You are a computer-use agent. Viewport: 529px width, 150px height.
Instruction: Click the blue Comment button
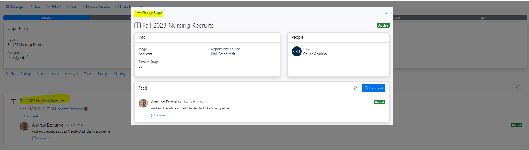coord(373,88)
